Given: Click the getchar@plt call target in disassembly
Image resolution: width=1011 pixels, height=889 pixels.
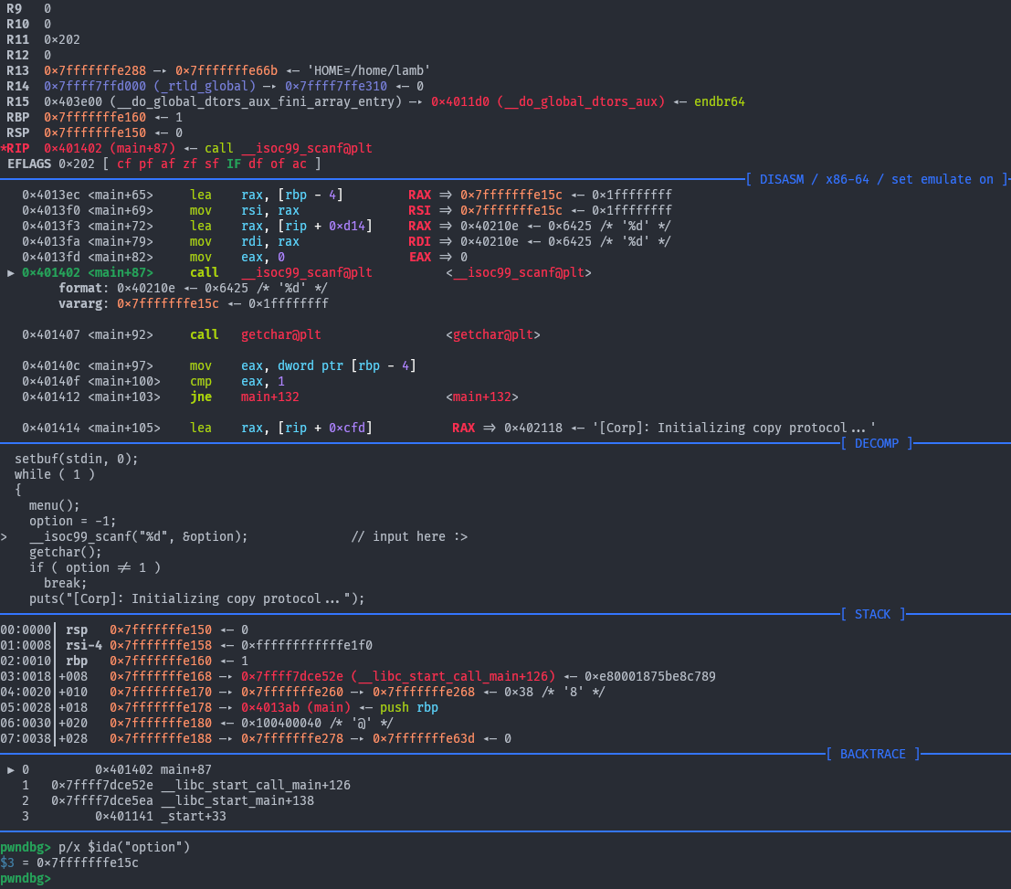Looking at the screenshot, I should 280,335.
